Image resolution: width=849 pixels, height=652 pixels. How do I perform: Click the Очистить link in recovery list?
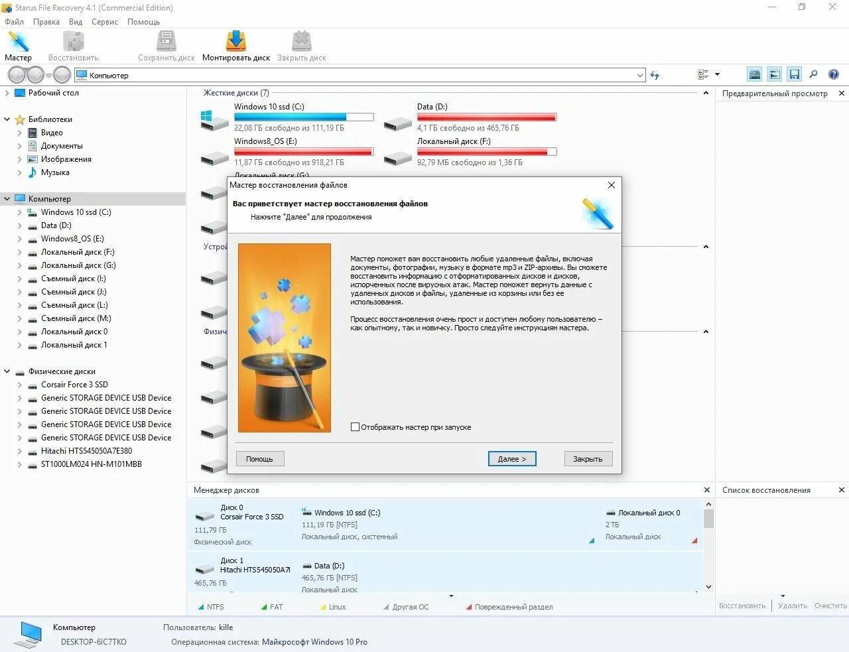(x=830, y=606)
